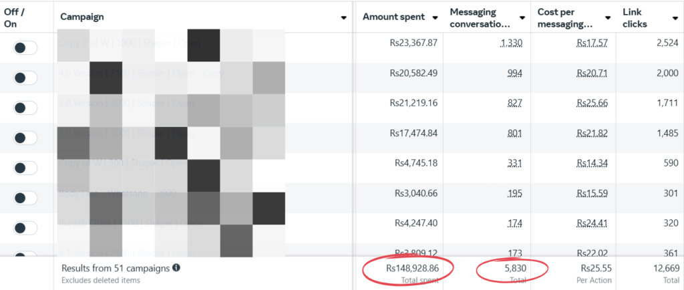Image resolution: width=684 pixels, height=290 pixels.
Task: Toggle campaign with Rs17,474.84 spent
Action: tap(25, 138)
